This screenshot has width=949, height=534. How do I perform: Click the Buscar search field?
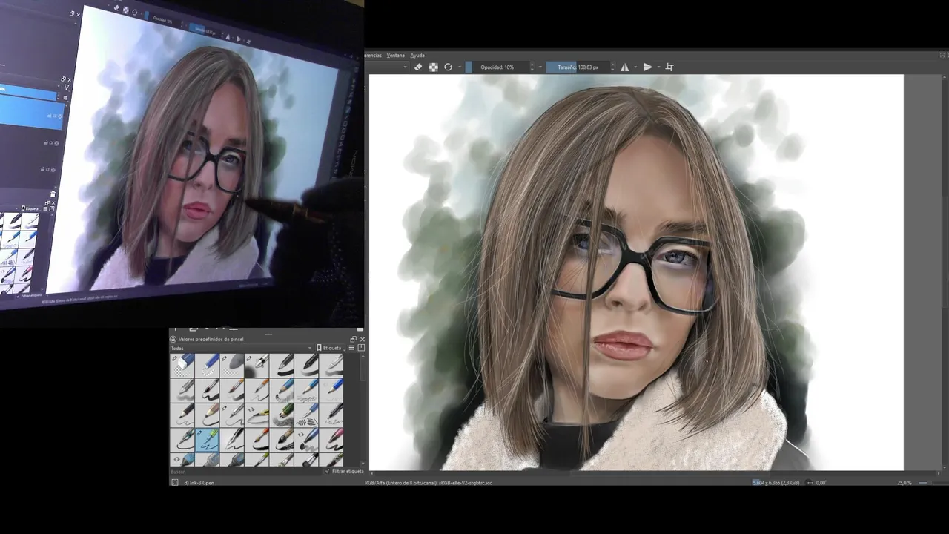(245, 471)
